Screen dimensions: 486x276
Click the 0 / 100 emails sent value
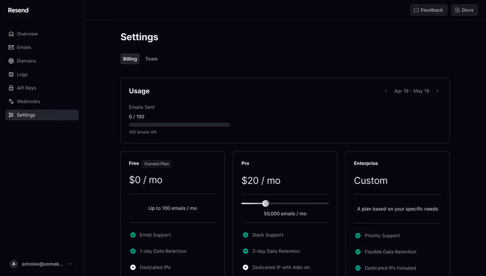point(136,117)
